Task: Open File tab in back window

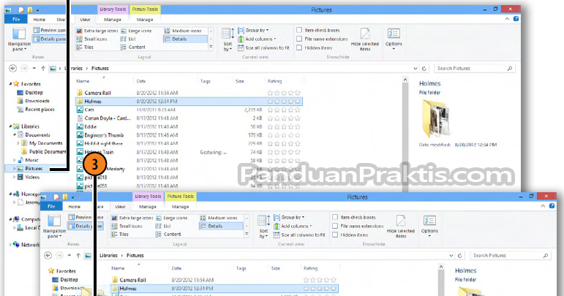Action: pyautogui.click(x=16, y=20)
